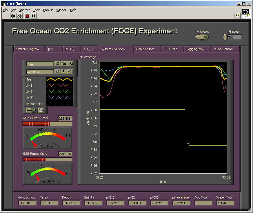Open the Amplitude axis format y.yy menu
253x213 pixels.
pos(70,71)
